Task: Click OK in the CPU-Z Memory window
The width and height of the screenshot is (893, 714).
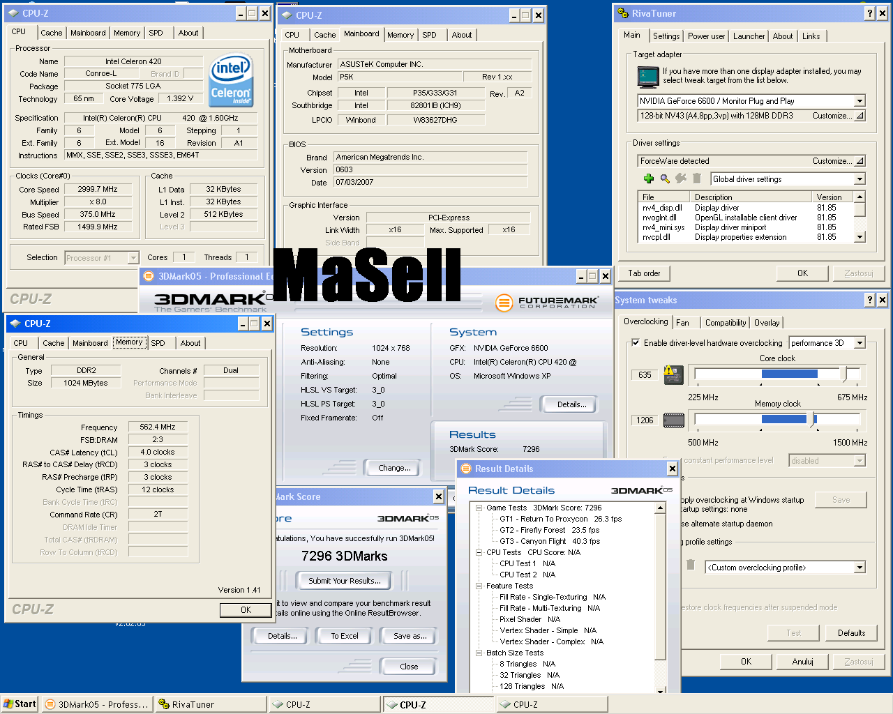Action: (x=246, y=609)
